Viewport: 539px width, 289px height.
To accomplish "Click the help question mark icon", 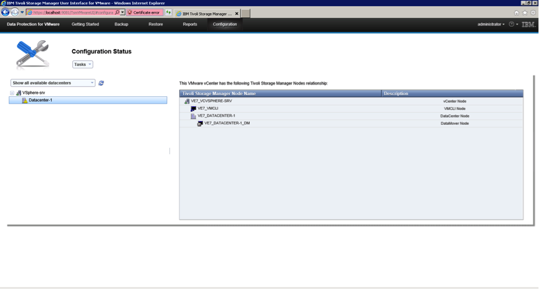I will point(512,24).
